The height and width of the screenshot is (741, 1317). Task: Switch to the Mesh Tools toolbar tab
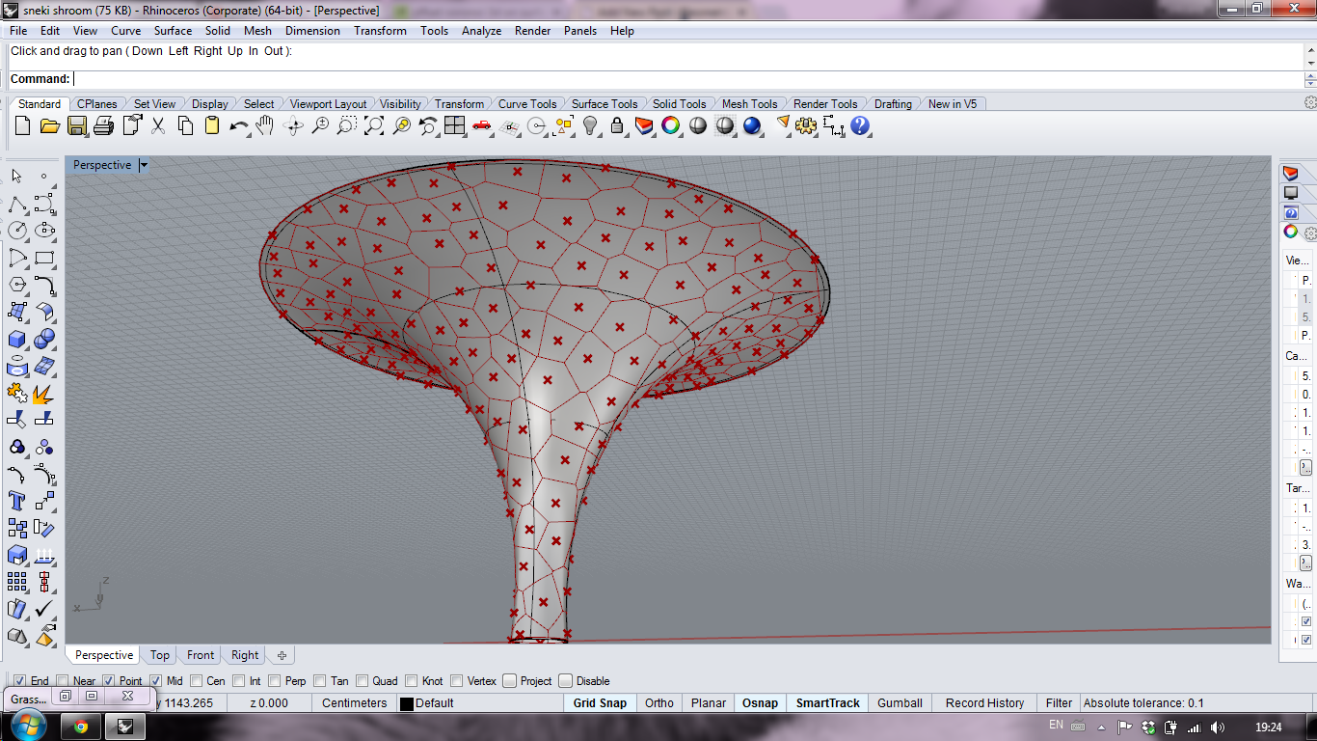[x=749, y=104]
